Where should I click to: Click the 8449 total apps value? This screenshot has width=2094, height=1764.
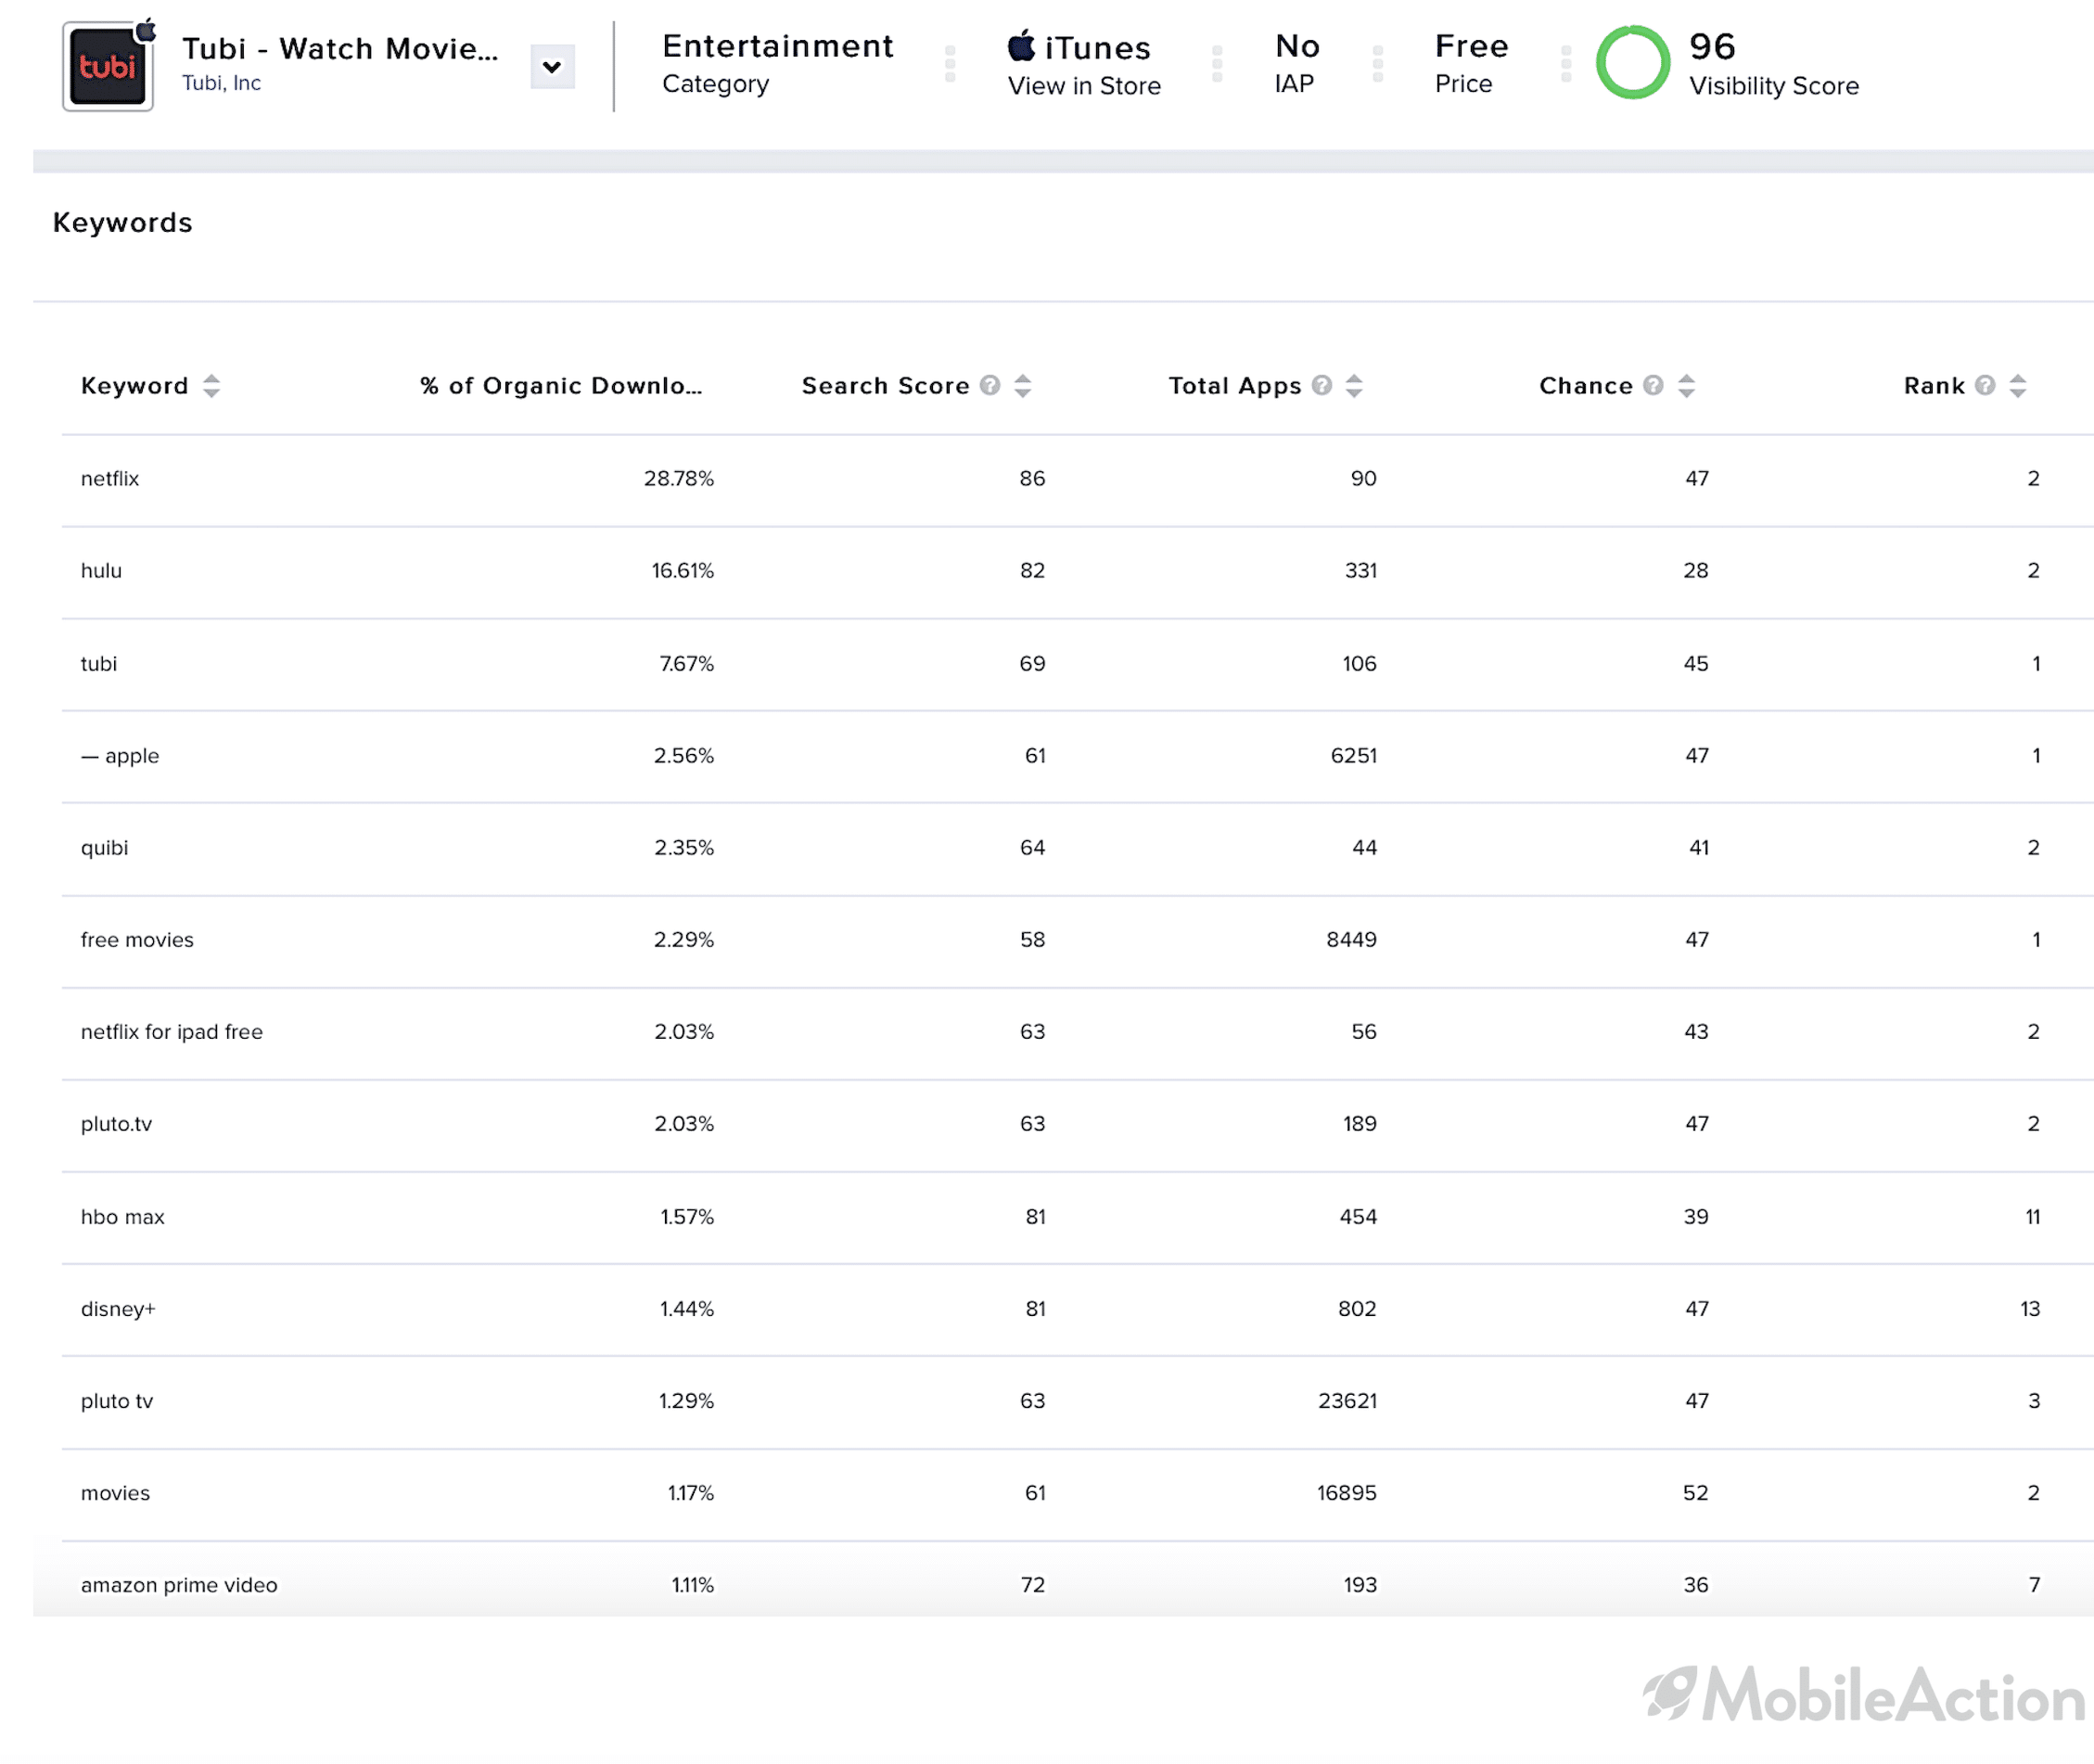1352,940
